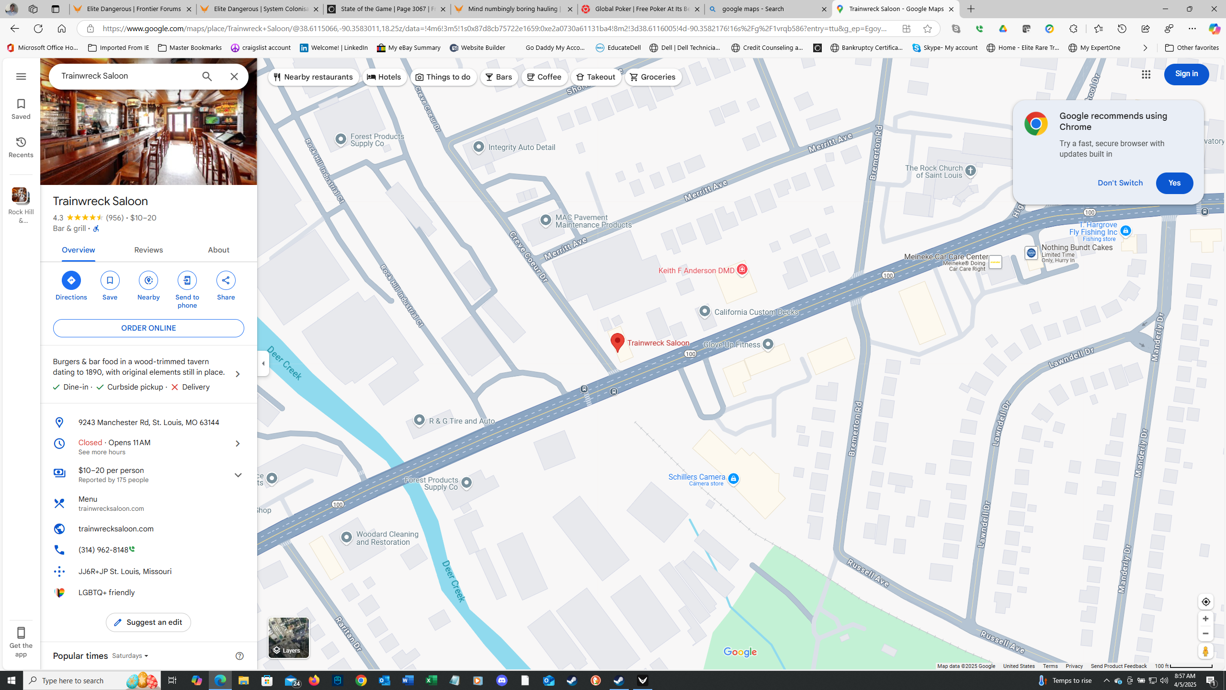Select Things to do chip

pos(443,77)
